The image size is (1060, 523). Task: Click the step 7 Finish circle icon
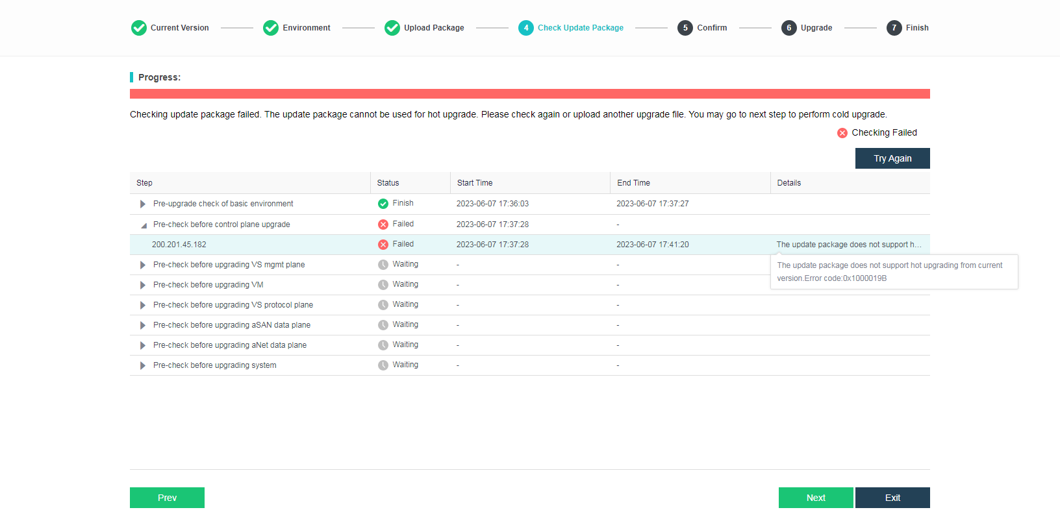point(894,28)
